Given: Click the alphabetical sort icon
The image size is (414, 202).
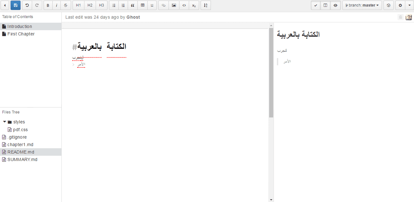Looking at the screenshot, I should pos(206,5).
